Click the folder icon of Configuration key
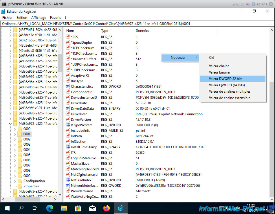The height and width of the screenshot is (214, 275). tap(20, 181)
